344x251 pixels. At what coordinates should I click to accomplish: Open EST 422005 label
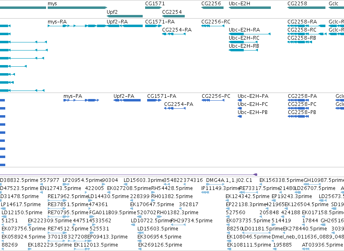(95, 188)
